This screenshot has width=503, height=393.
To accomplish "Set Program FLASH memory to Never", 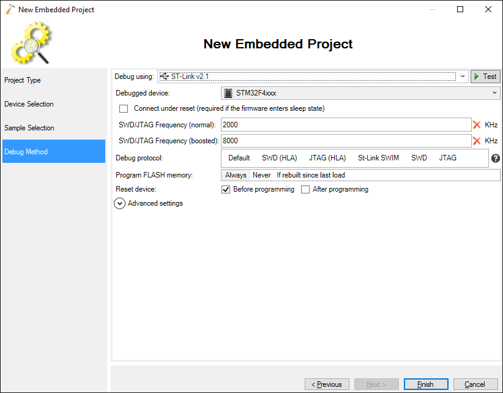I will coord(262,175).
